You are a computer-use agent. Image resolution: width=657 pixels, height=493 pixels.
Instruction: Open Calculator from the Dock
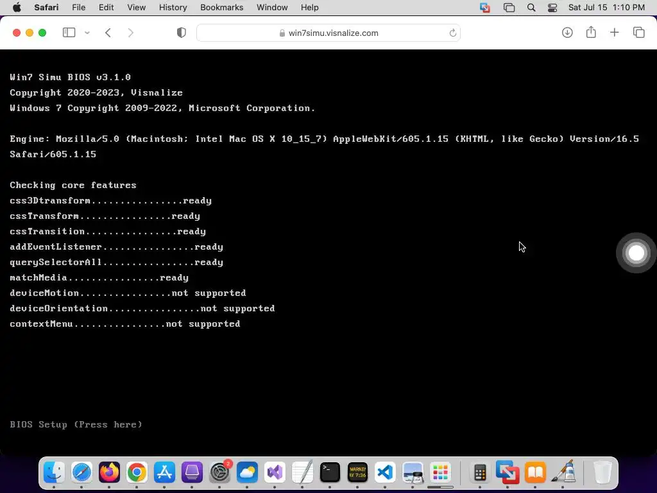pyautogui.click(x=480, y=472)
